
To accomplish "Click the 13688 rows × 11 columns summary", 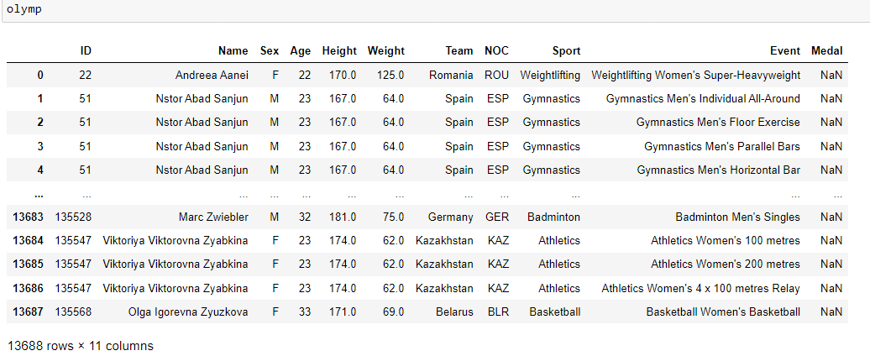I will 81,346.
